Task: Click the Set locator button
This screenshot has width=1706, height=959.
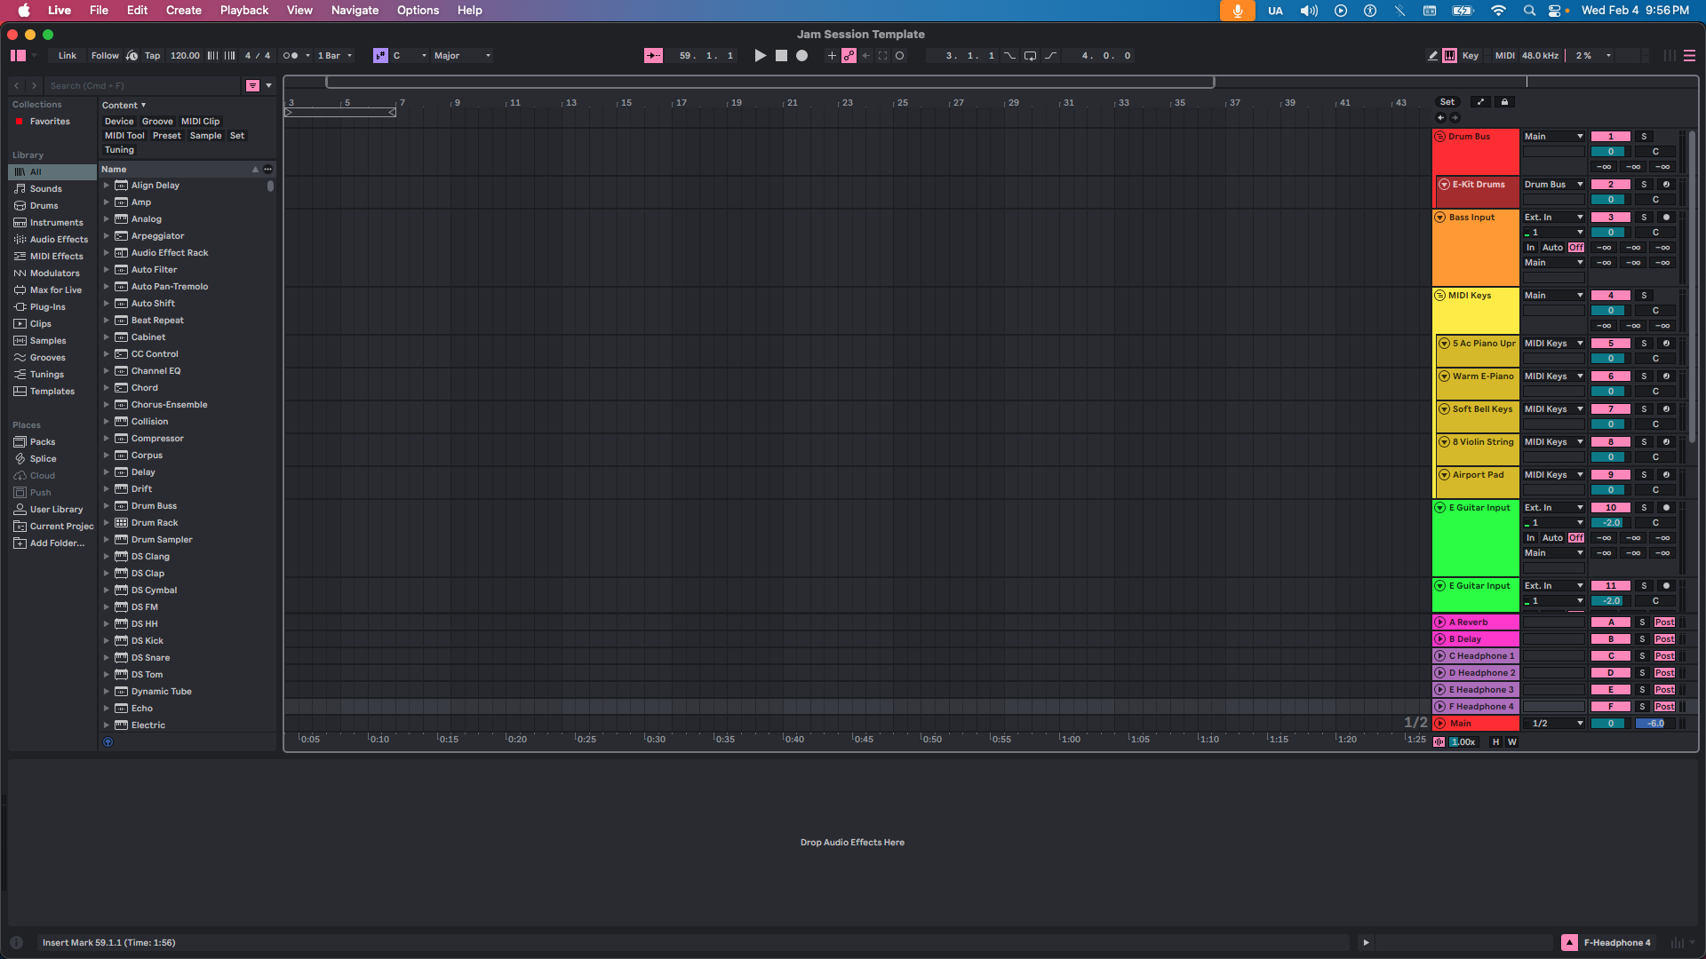Action: [x=1447, y=101]
